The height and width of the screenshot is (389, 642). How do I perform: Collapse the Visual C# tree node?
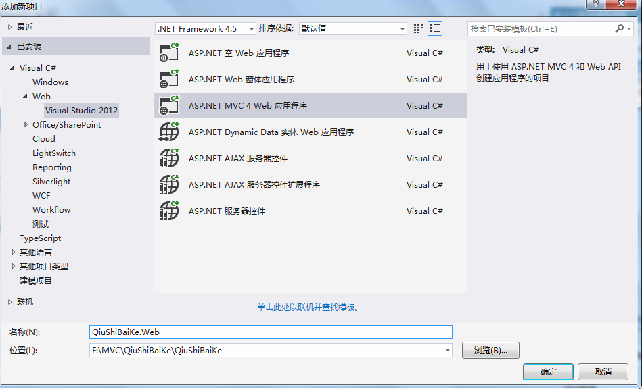tap(12, 68)
